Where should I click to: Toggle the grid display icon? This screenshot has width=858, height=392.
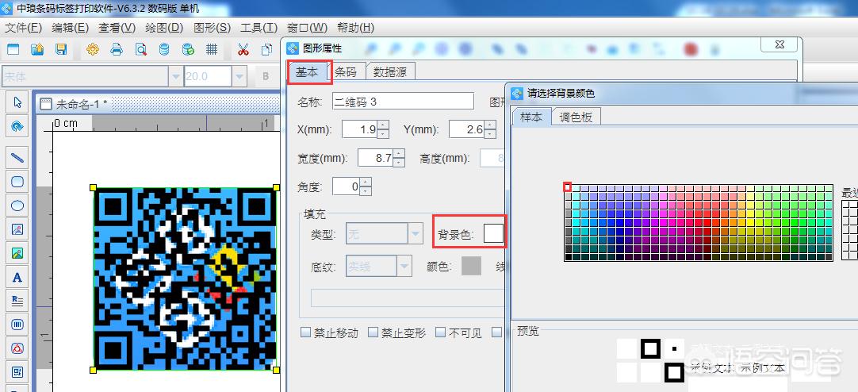pos(212,49)
